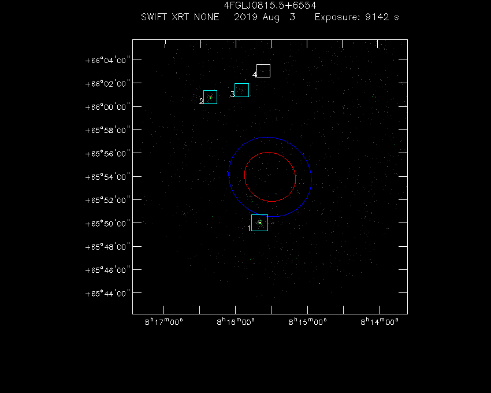
Task: Click declination label +66°02'00"
Action: pyautogui.click(x=107, y=84)
